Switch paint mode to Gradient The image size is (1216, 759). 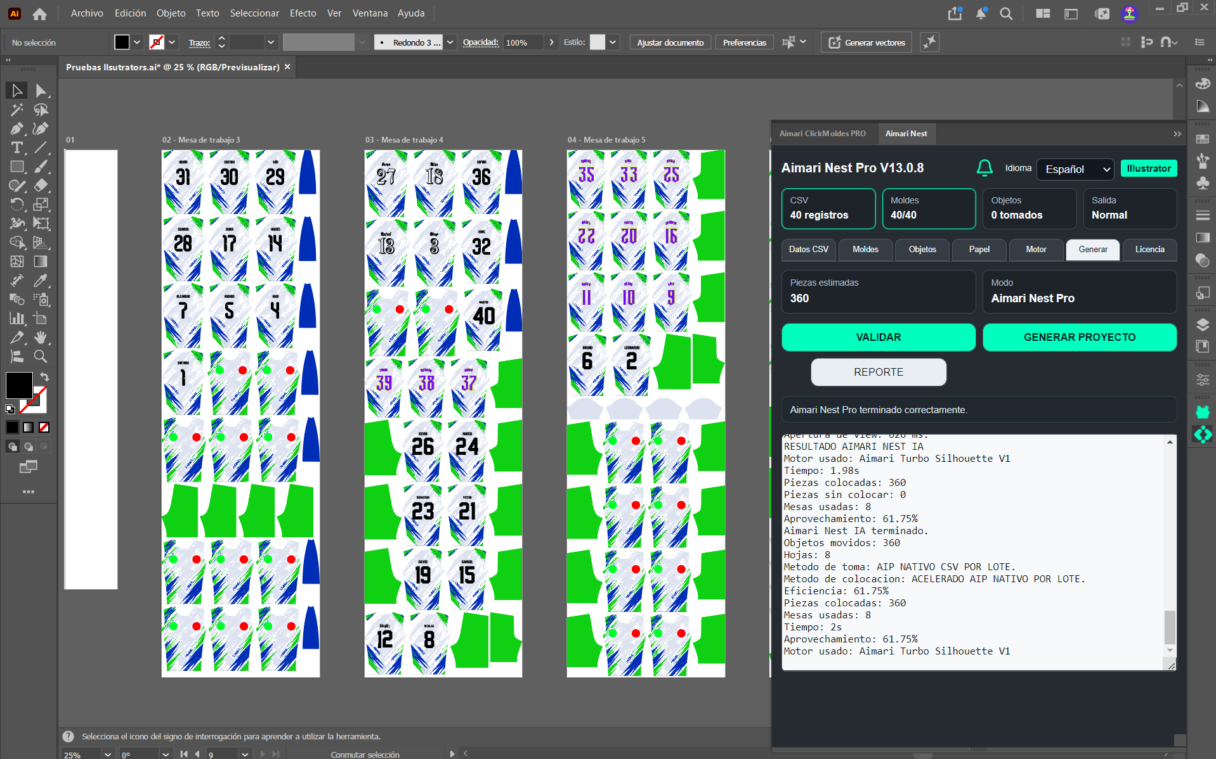(28, 427)
